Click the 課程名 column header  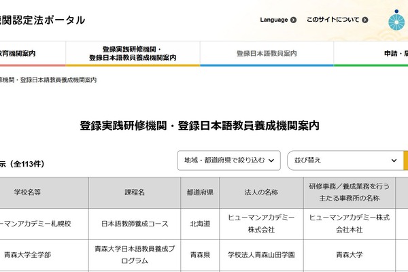pos(135,192)
